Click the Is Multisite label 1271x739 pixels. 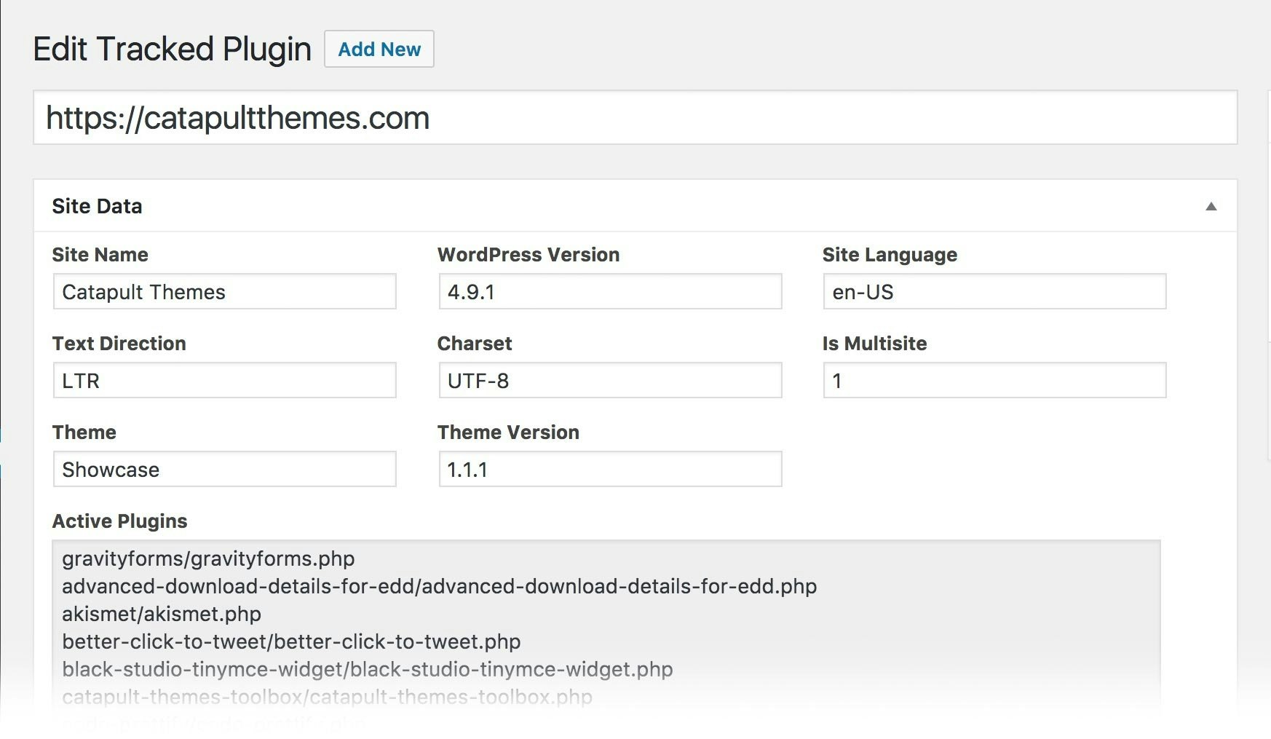(x=874, y=344)
